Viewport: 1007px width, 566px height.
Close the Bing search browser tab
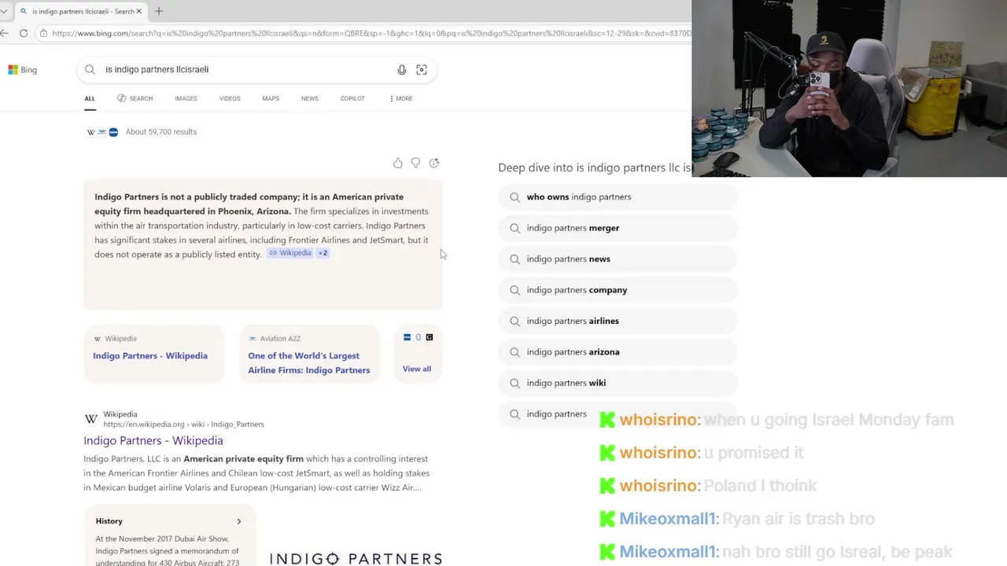click(139, 11)
